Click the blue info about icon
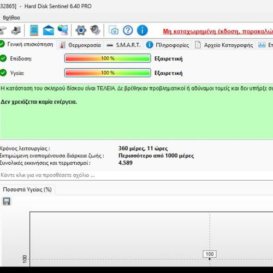Viewport: 273px width, 273px height. click(142, 30)
